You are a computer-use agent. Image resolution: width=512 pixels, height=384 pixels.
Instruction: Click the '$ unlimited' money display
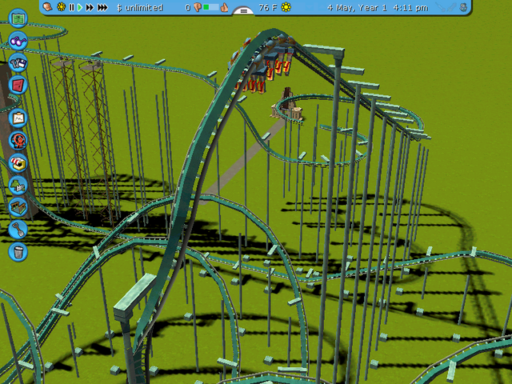pyautogui.click(x=140, y=7)
